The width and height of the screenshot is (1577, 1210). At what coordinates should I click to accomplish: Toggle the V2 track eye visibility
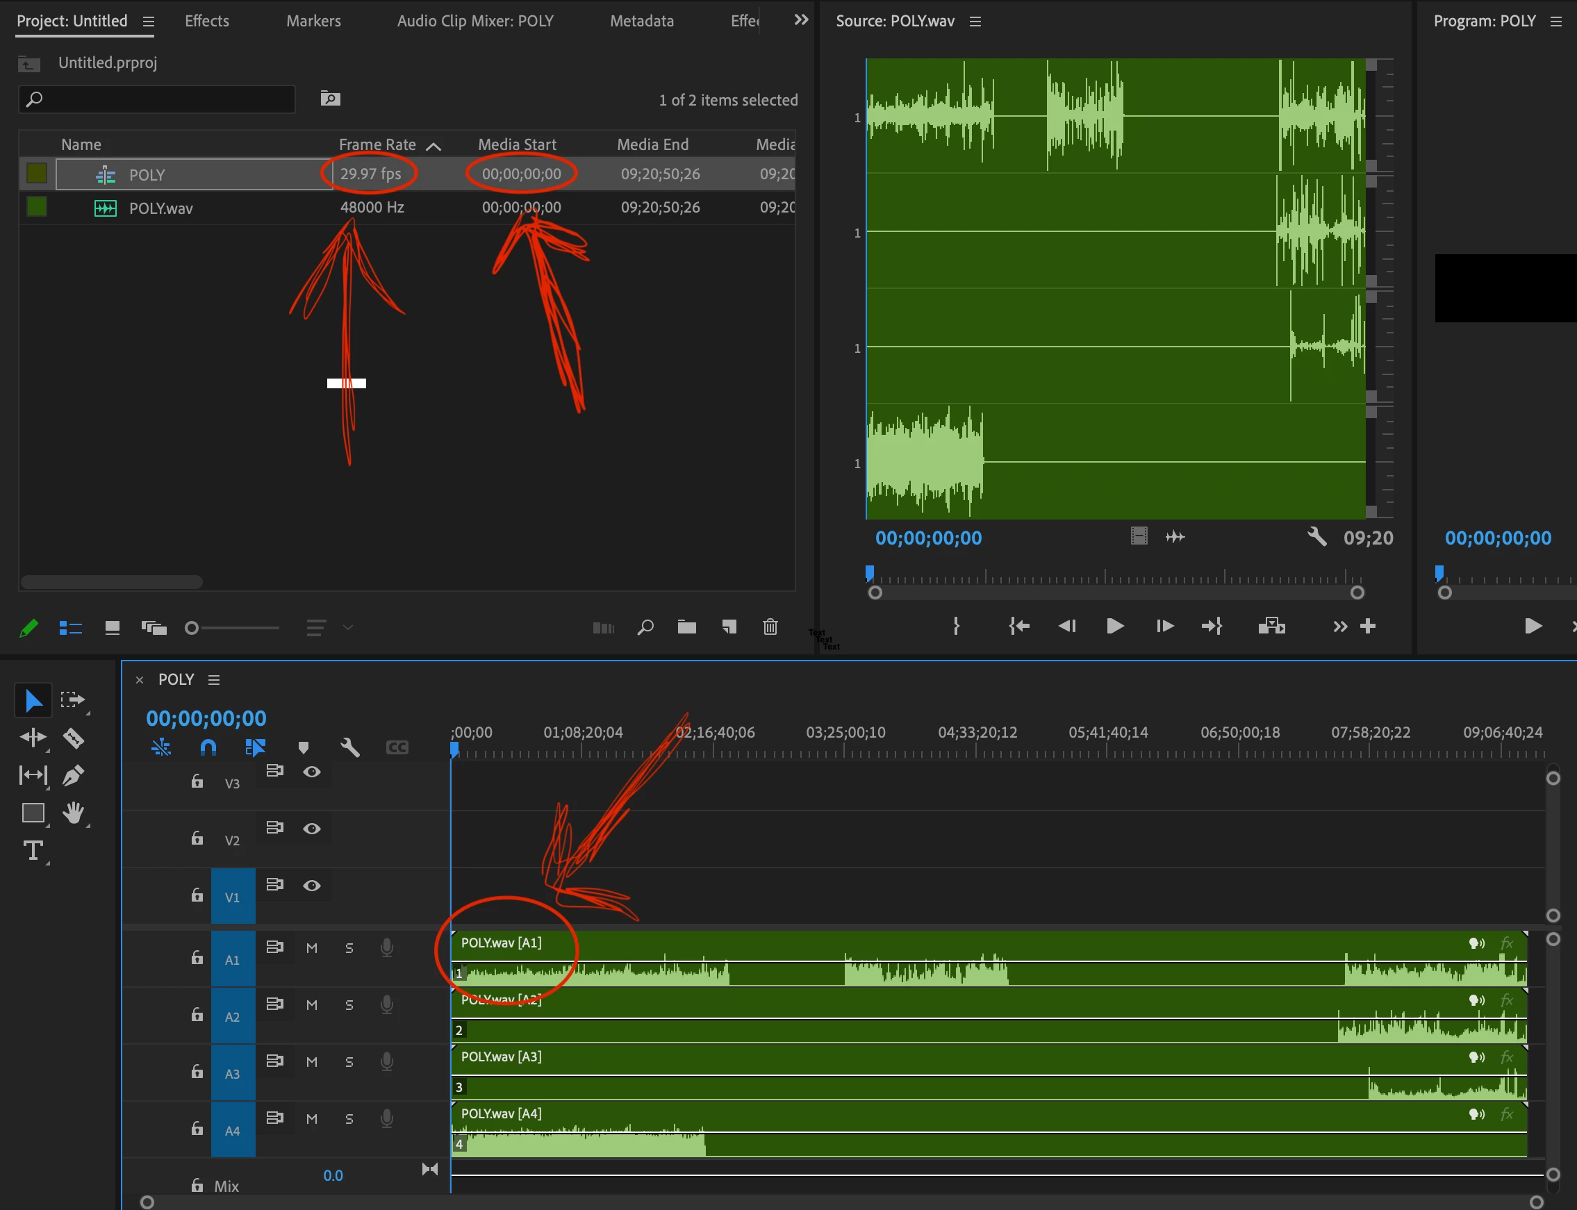(x=311, y=828)
